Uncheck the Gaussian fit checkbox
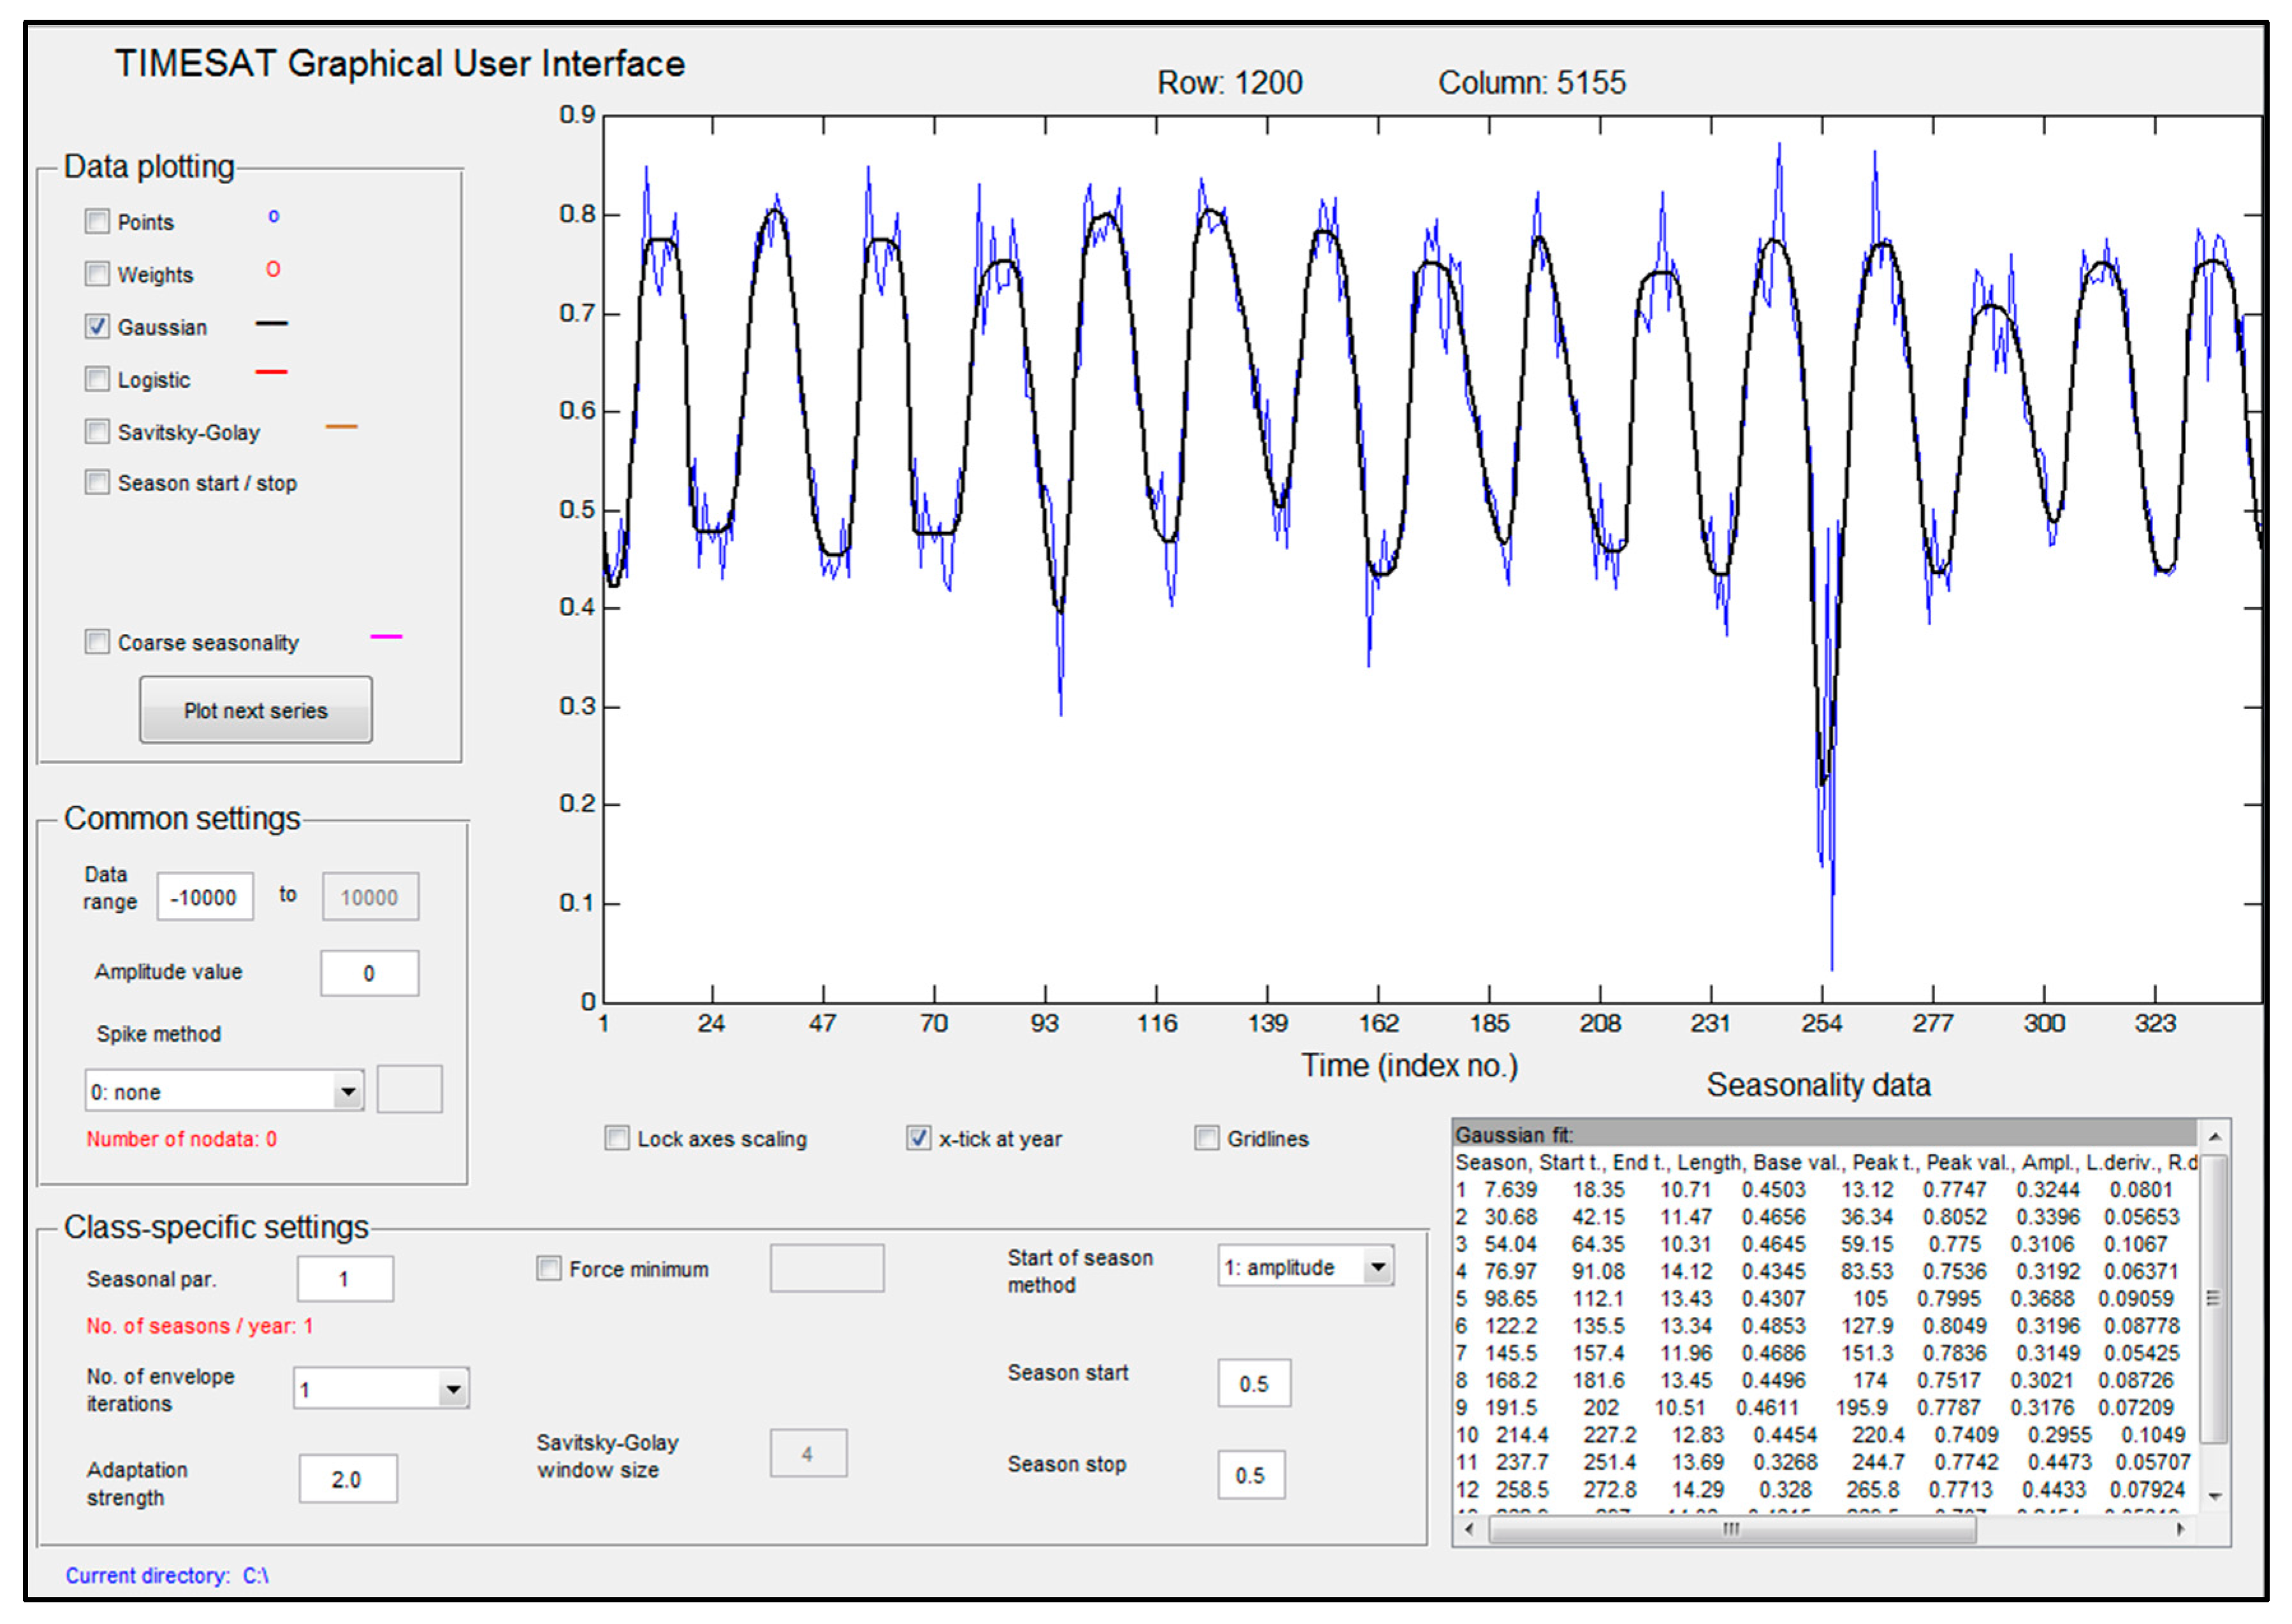Screen dimensions: 2292x1624 click(97, 327)
